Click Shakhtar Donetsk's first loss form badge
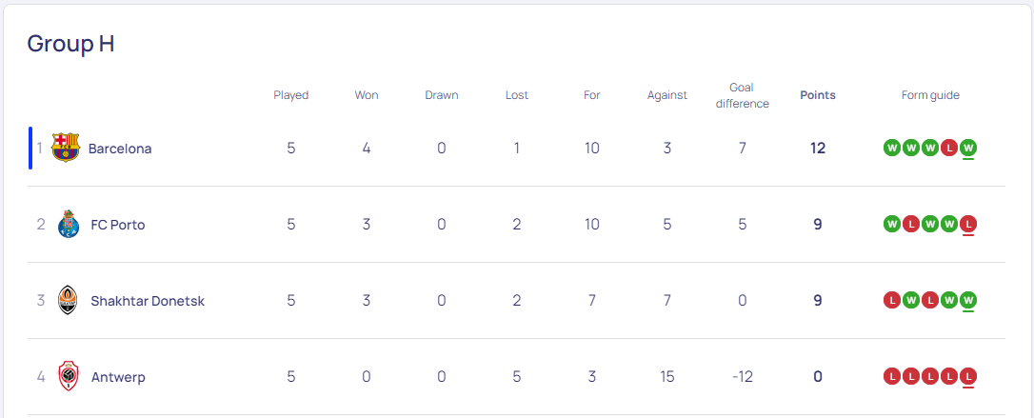1034x418 pixels. 891,301
